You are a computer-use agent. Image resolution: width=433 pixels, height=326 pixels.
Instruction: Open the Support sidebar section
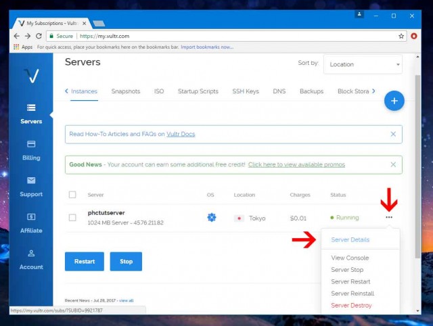click(x=31, y=187)
